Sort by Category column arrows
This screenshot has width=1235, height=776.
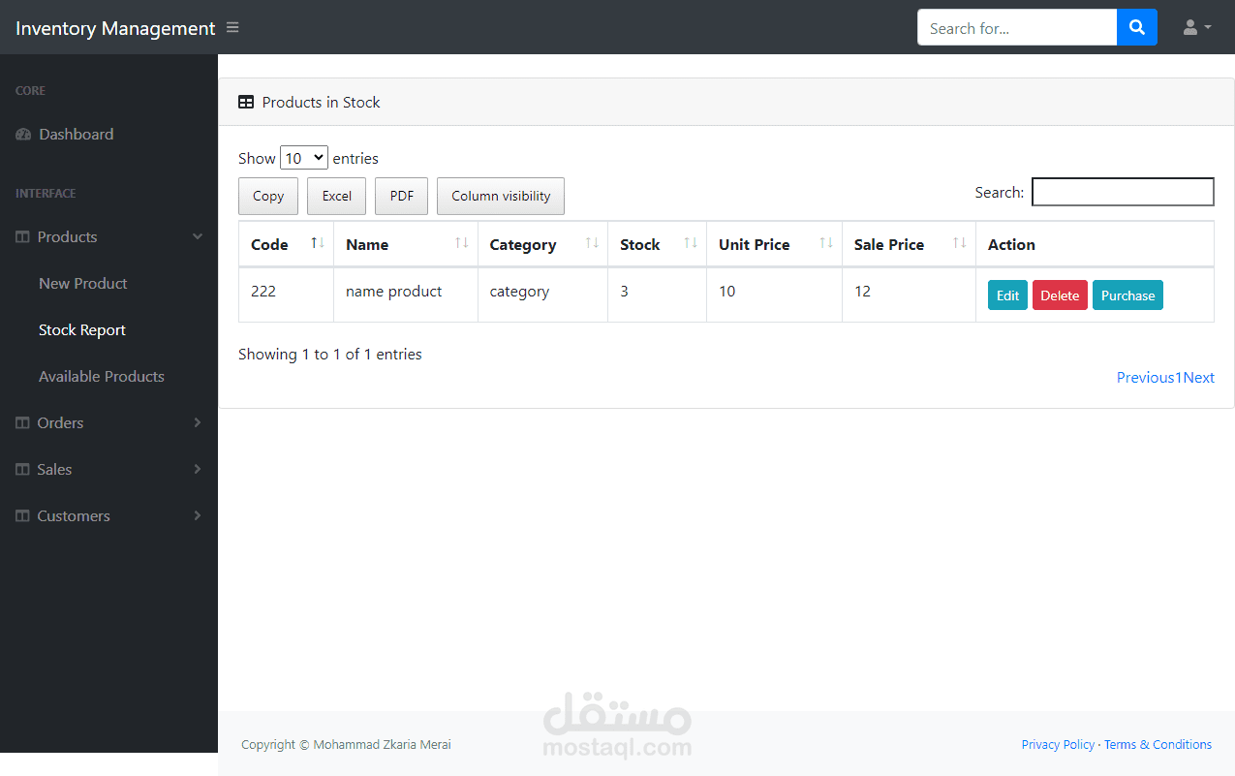pos(592,243)
